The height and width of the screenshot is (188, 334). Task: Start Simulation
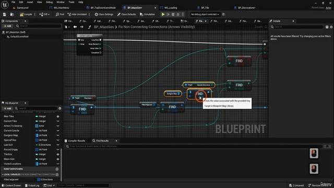pos(147,14)
